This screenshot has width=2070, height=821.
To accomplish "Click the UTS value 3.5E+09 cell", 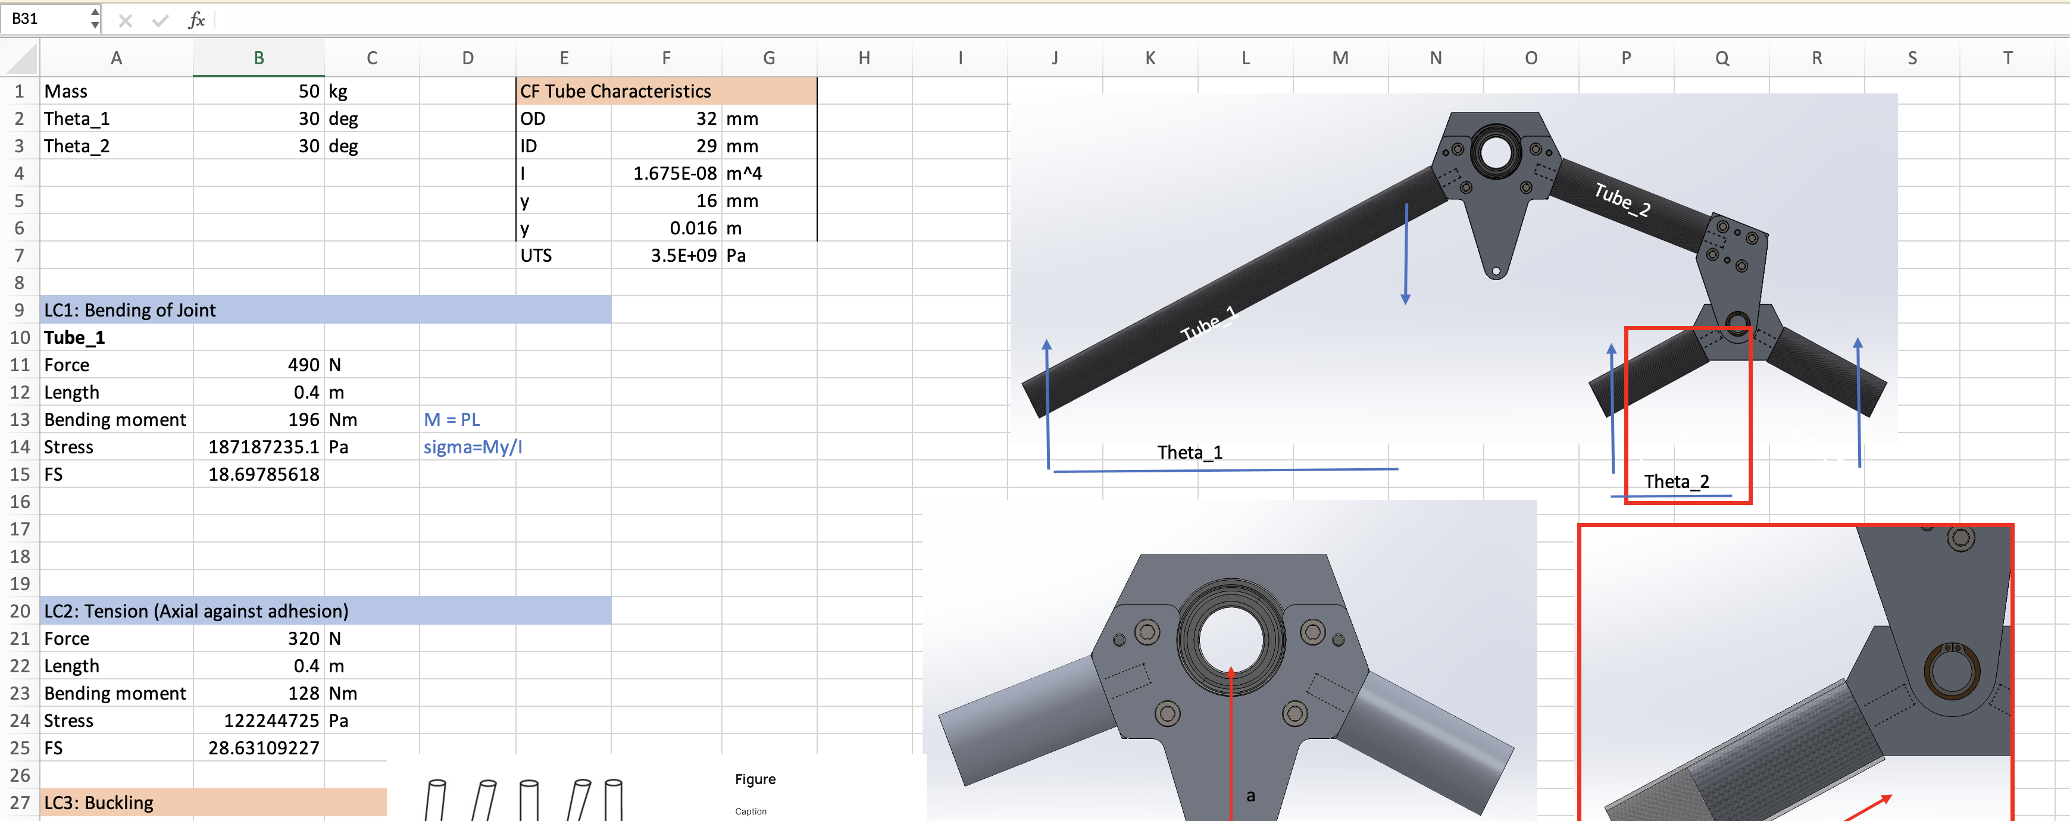I will pos(666,255).
